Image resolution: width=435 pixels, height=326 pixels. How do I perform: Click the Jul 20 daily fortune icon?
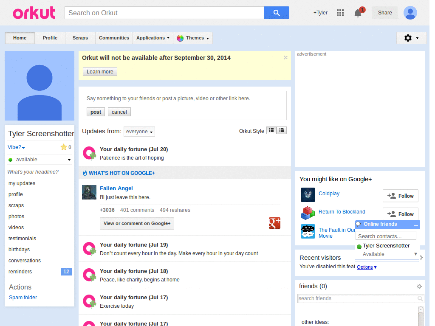pyautogui.click(x=90, y=153)
